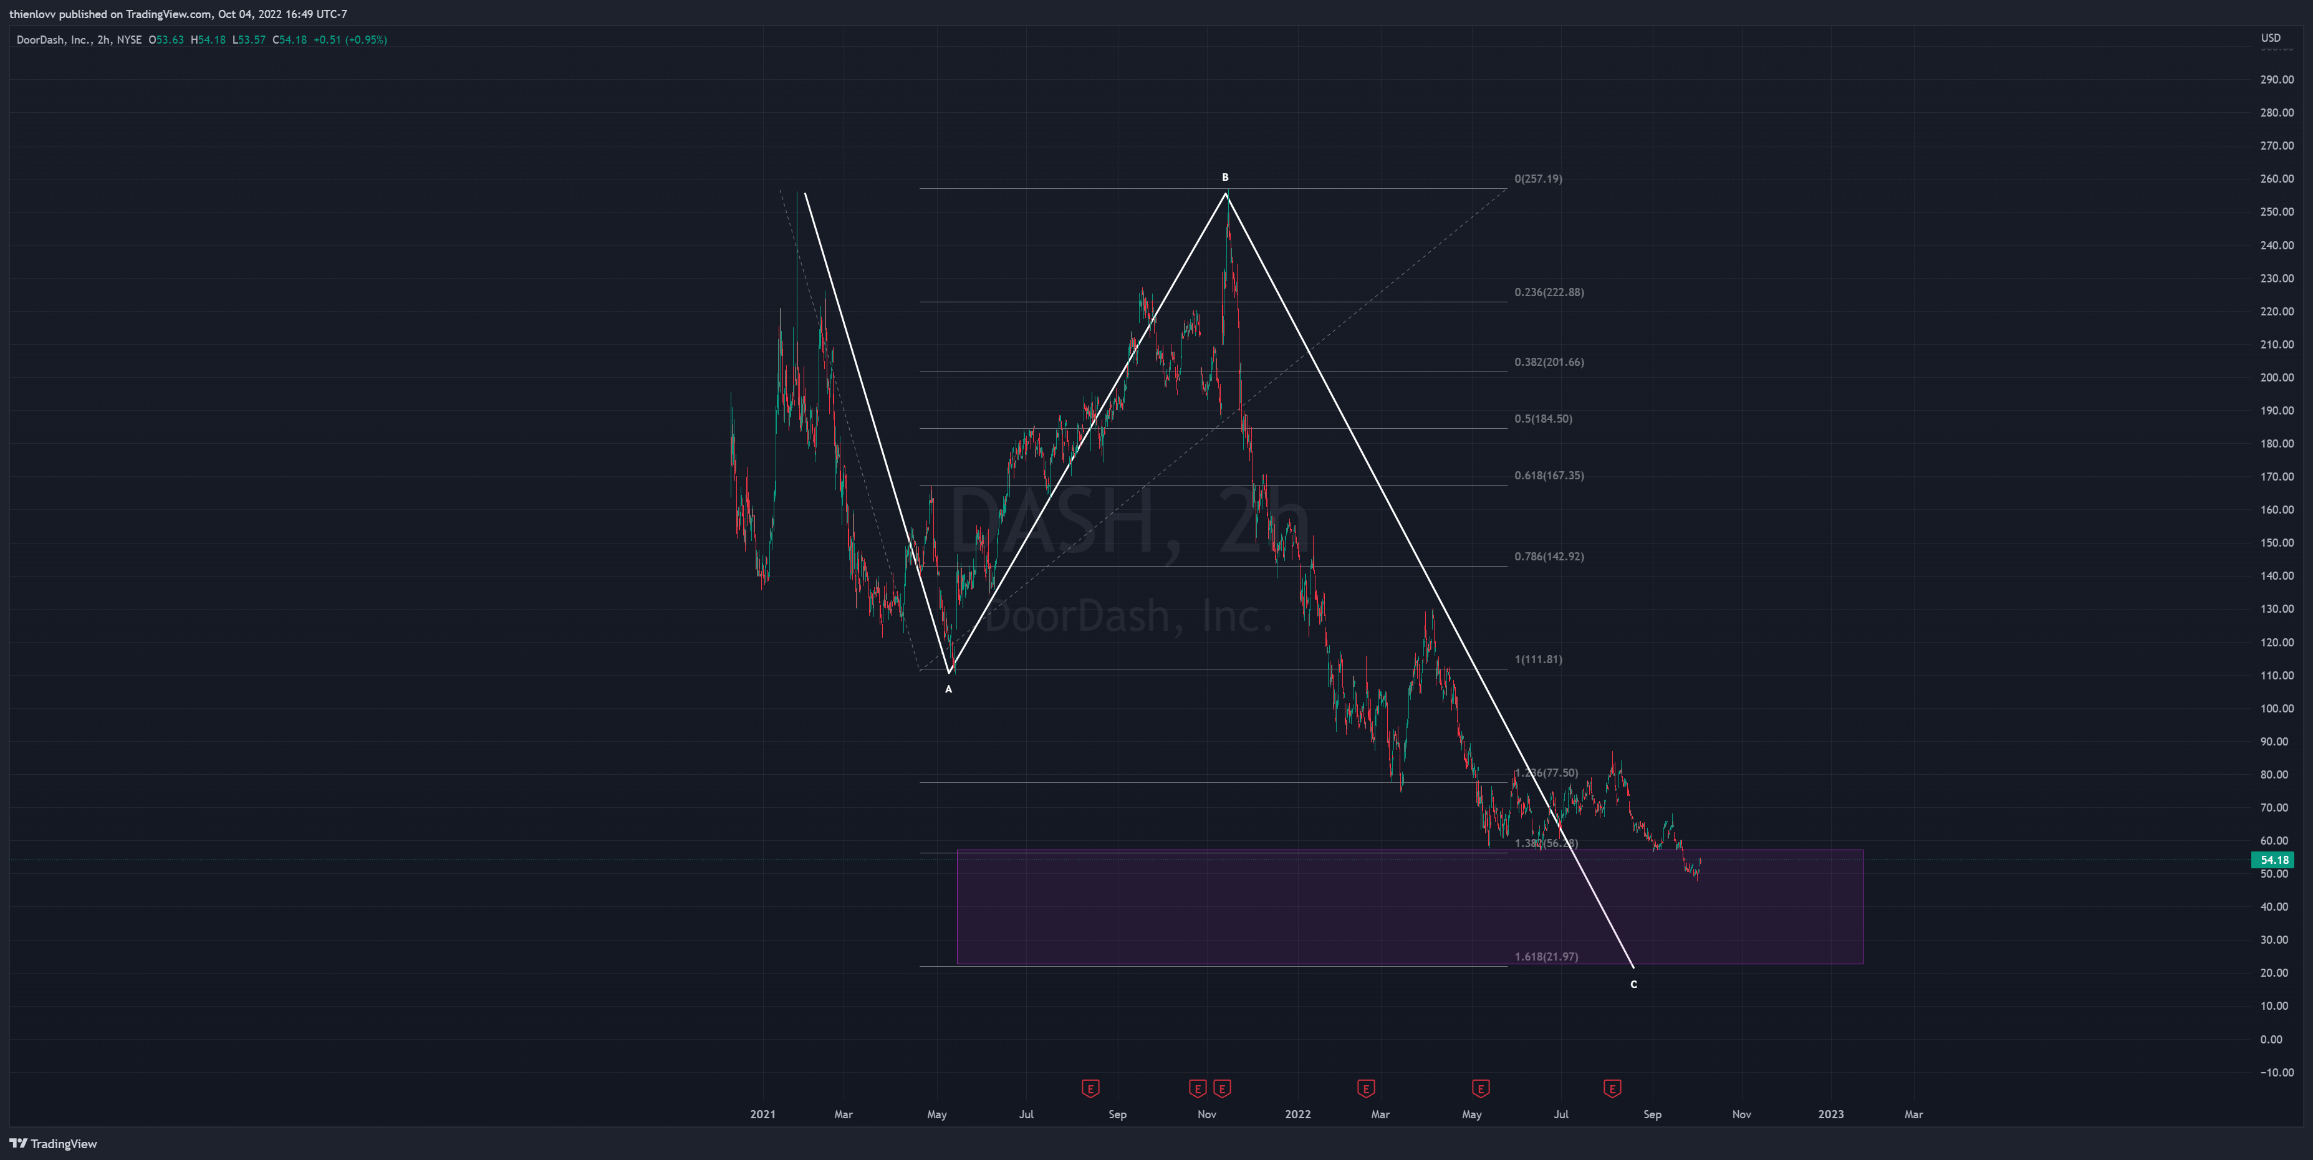Click the 2021 label on time axis
This screenshot has width=2313, height=1160.
762,1114
